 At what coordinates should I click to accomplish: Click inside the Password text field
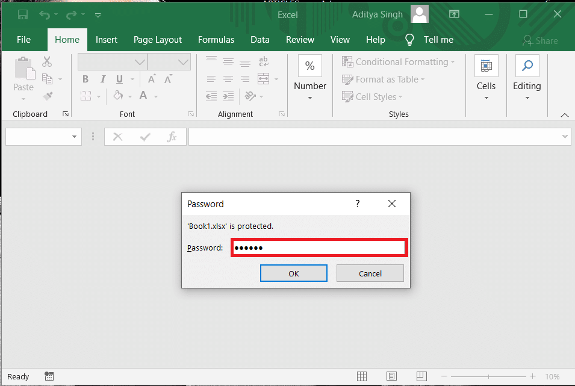point(319,247)
